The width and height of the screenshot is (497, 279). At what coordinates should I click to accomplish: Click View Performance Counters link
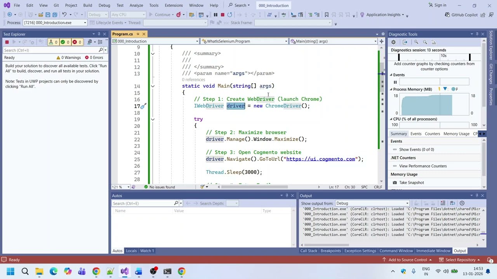coord(423,166)
